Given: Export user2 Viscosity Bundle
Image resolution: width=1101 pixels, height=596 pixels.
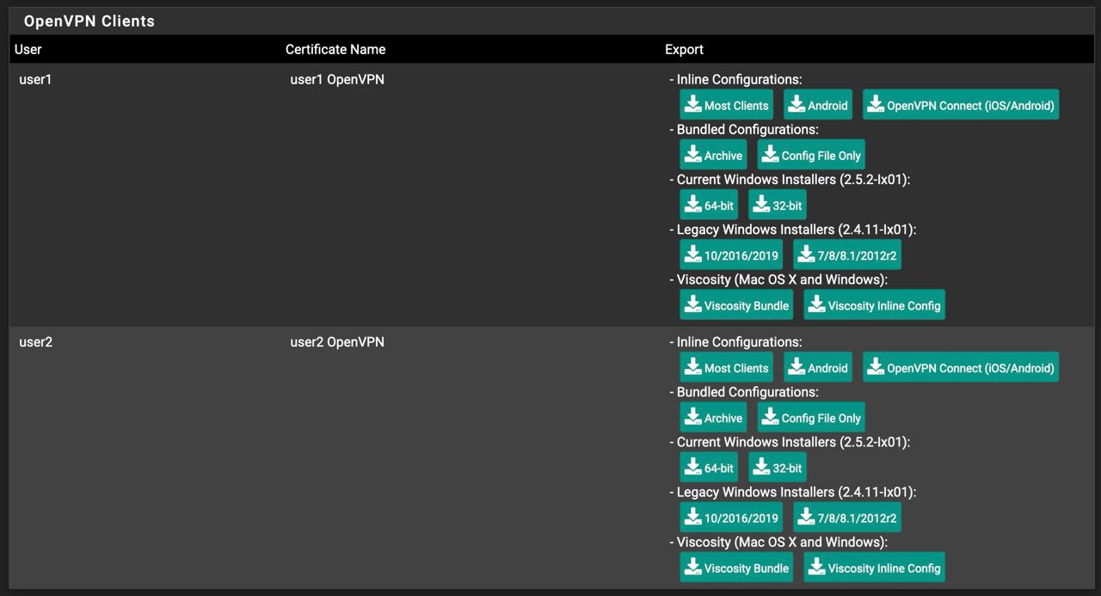Looking at the screenshot, I should click(736, 567).
